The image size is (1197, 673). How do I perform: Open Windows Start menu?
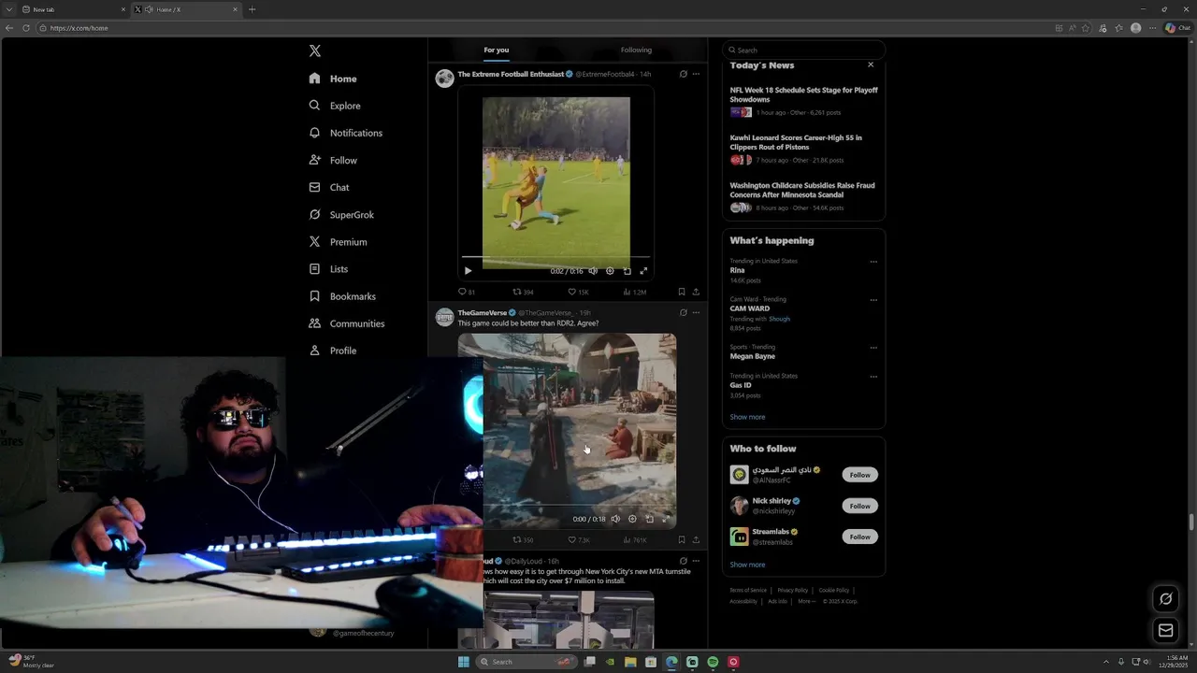(x=463, y=662)
